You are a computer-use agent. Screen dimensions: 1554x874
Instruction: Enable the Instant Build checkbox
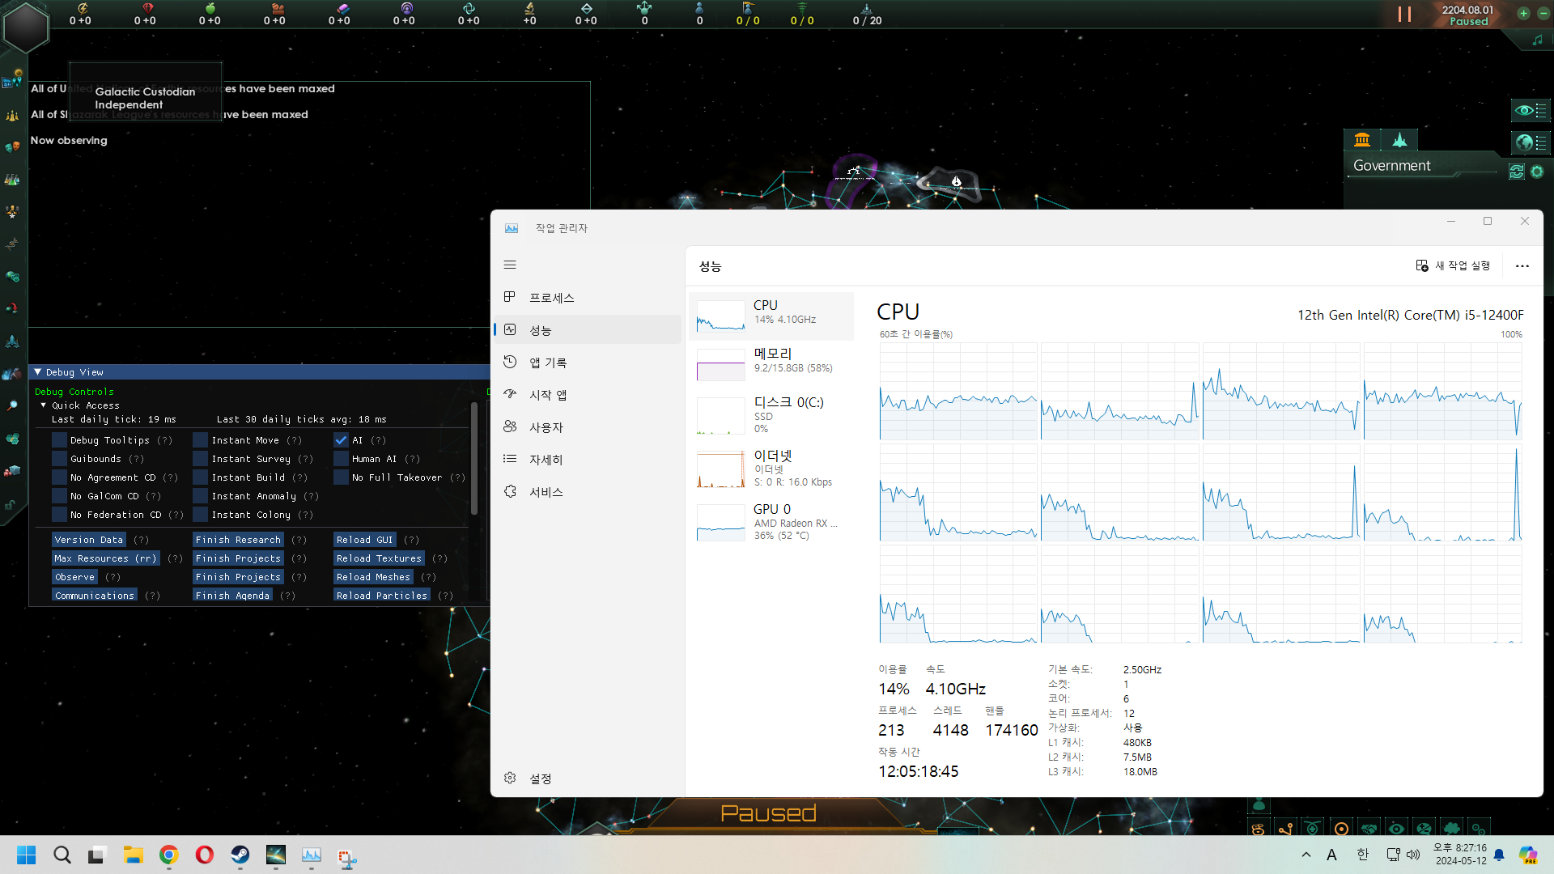(201, 477)
